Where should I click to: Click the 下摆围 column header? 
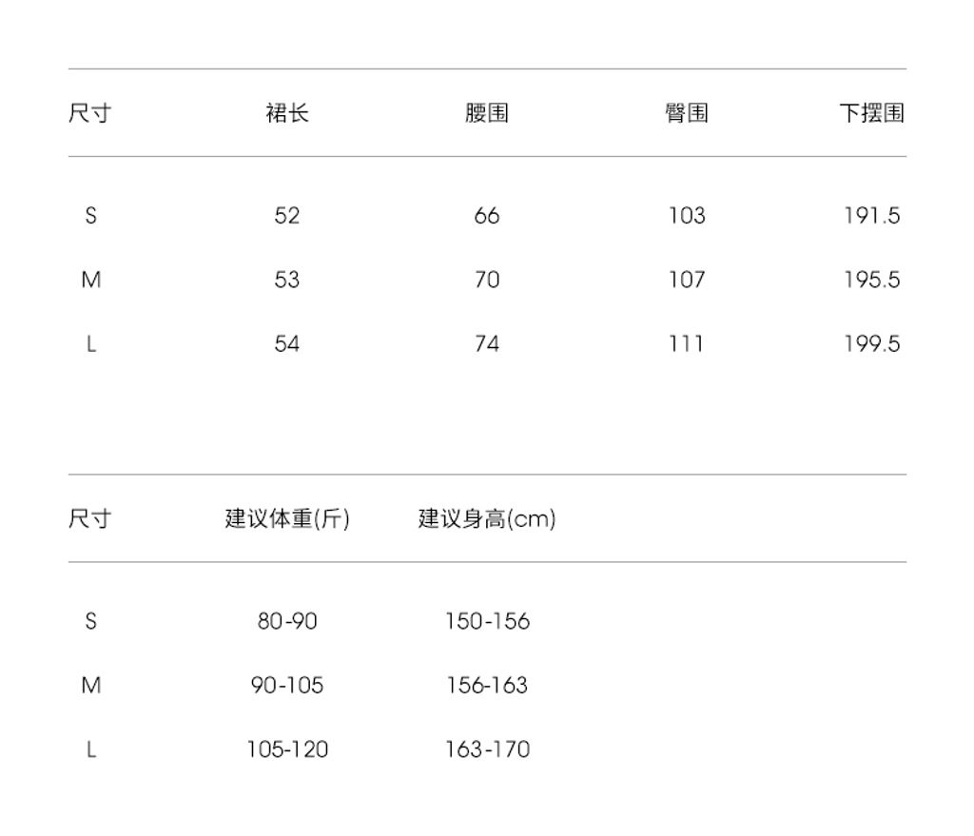point(871,113)
